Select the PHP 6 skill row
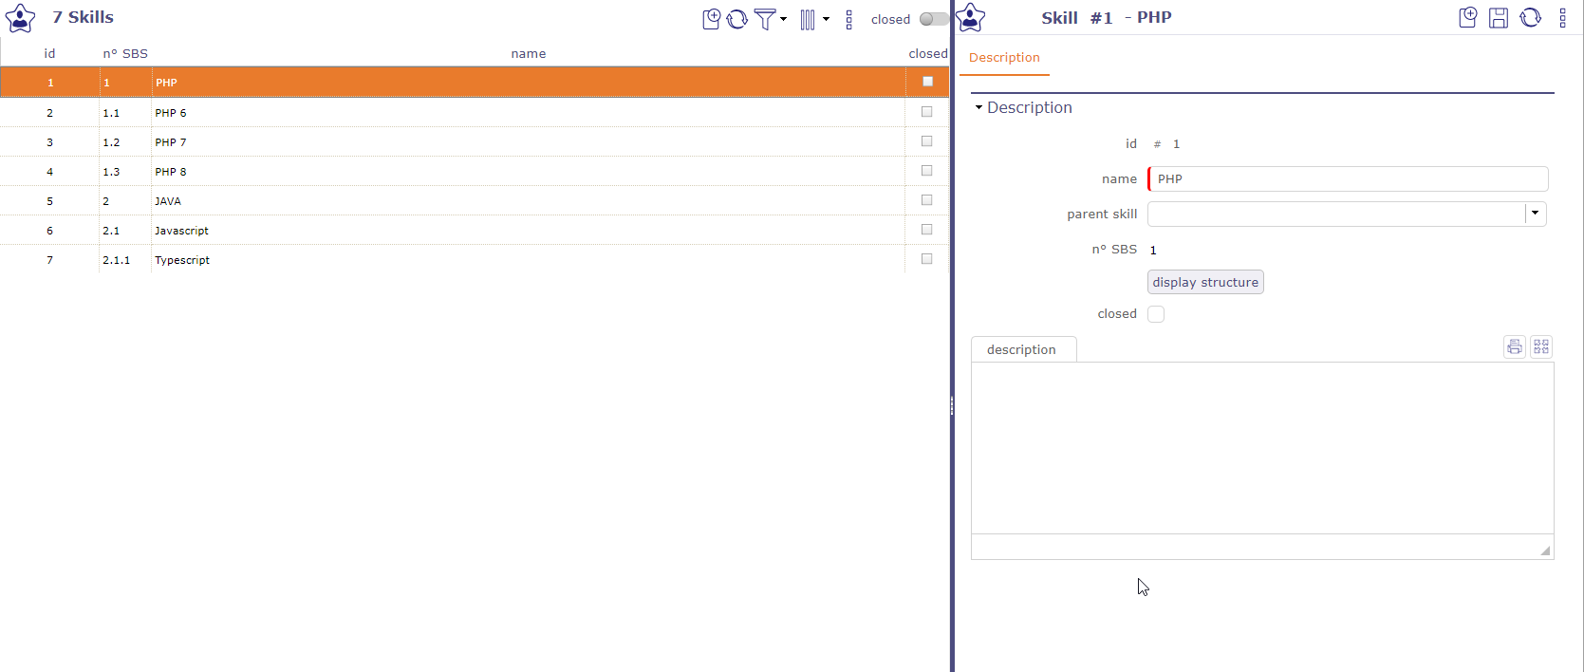Viewport: 1584px width, 672px height. click(475, 112)
